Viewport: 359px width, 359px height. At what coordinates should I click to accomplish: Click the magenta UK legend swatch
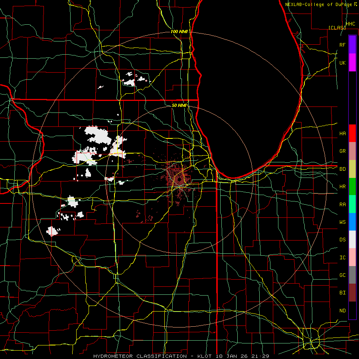(x=352, y=63)
